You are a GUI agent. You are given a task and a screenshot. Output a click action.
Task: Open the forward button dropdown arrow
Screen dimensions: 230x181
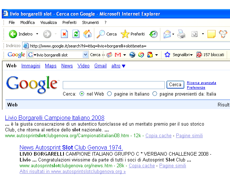[56, 34]
